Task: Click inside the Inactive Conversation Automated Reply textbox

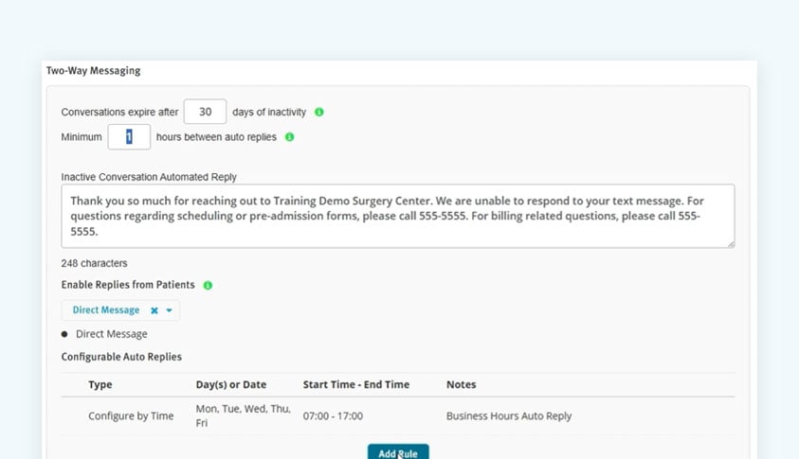Action: coord(398,217)
